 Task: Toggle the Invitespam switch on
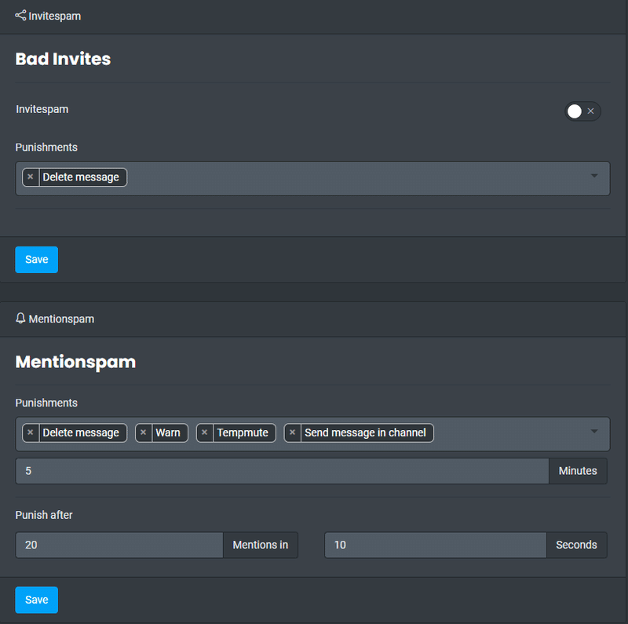(x=582, y=111)
